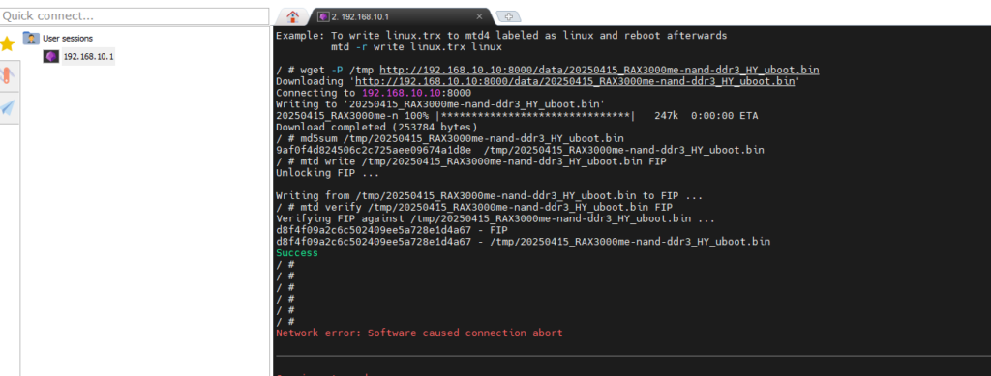Open the Macros paper-plane sidebar tab

7,108
